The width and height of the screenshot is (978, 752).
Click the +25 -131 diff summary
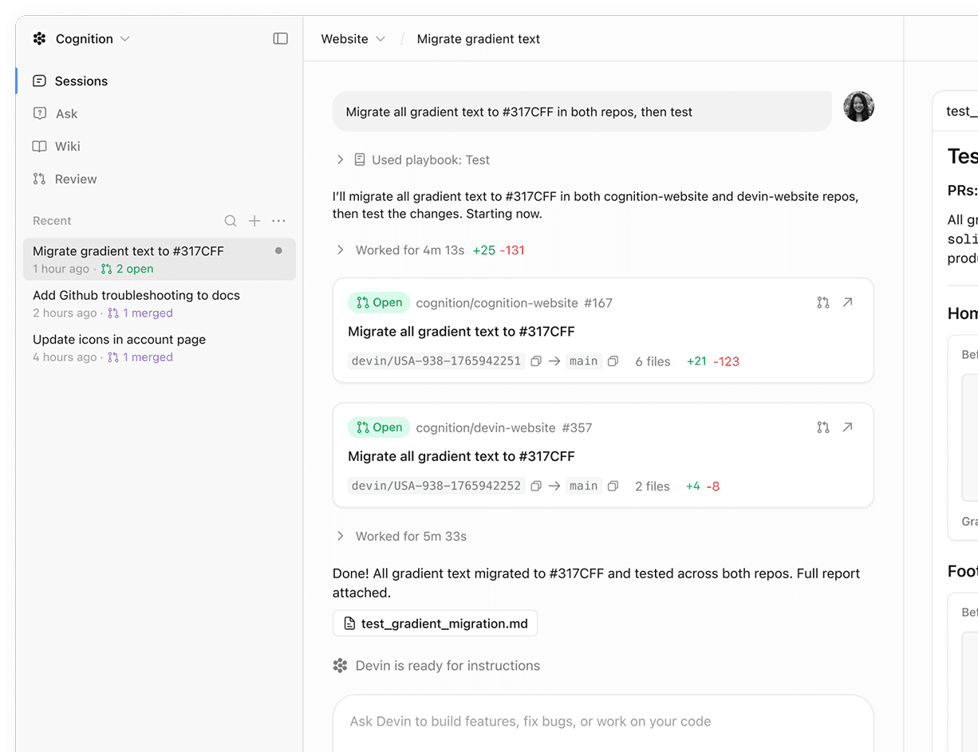tap(499, 250)
